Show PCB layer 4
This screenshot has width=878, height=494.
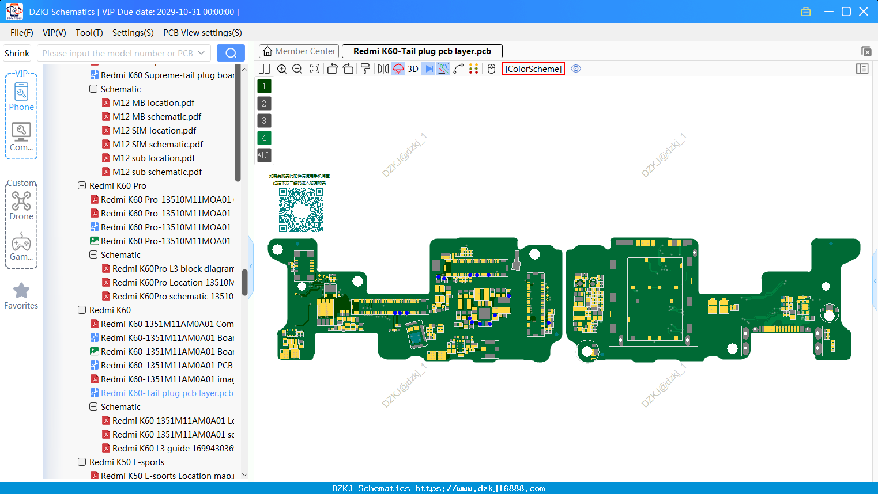pyautogui.click(x=264, y=138)
